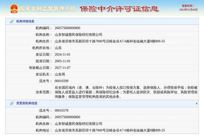Click the 机构住所 label

pos(44,41)
